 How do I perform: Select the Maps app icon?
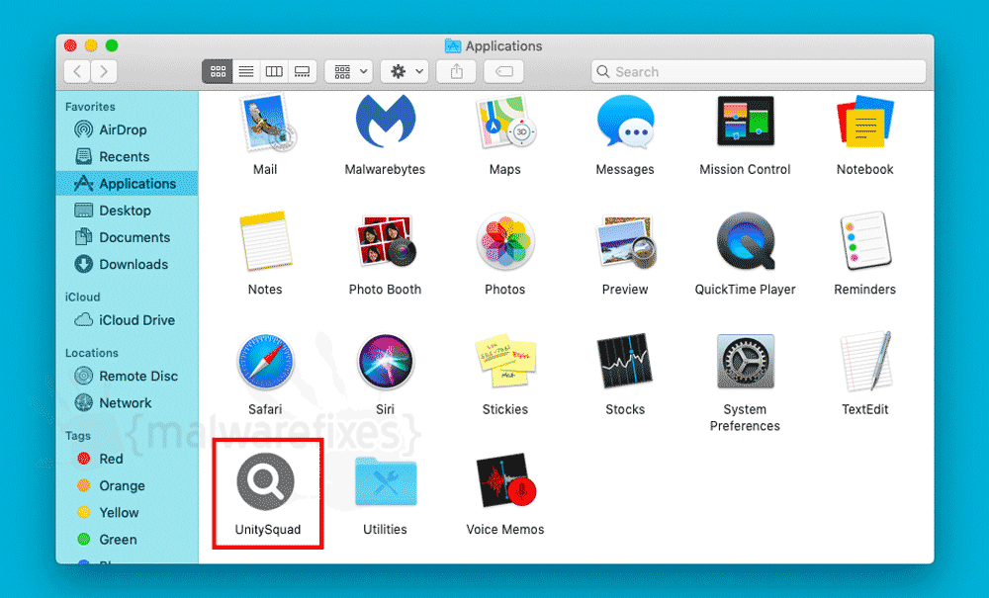tap(505, 123)
